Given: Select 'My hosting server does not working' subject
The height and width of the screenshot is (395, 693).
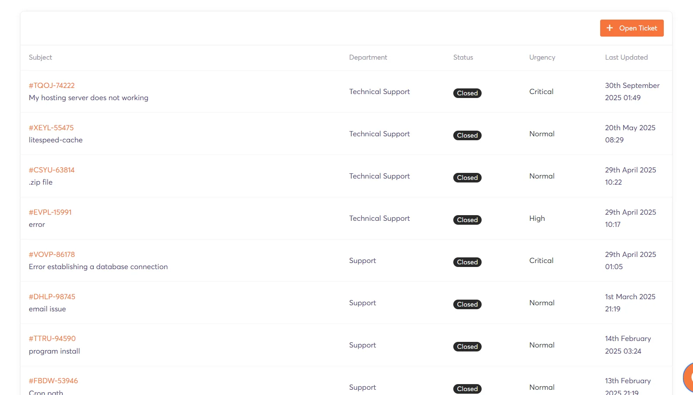Looking at the screenshot, I should 88,98.
